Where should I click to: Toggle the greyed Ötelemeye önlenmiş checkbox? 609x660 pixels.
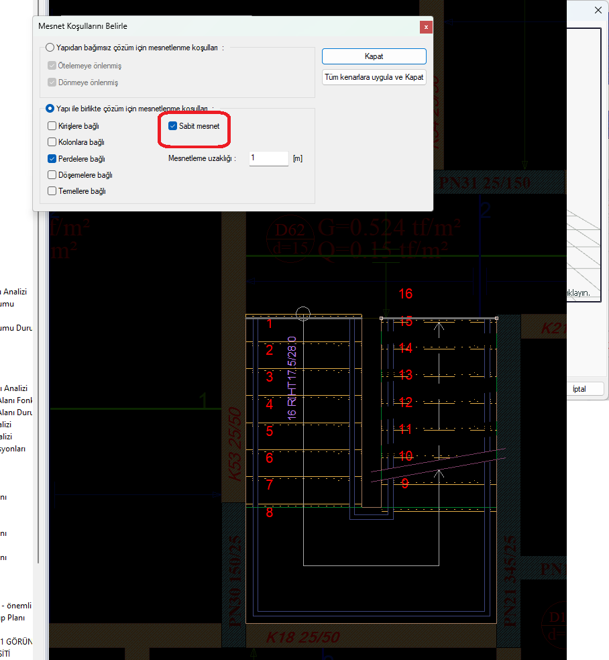(52, 66)
